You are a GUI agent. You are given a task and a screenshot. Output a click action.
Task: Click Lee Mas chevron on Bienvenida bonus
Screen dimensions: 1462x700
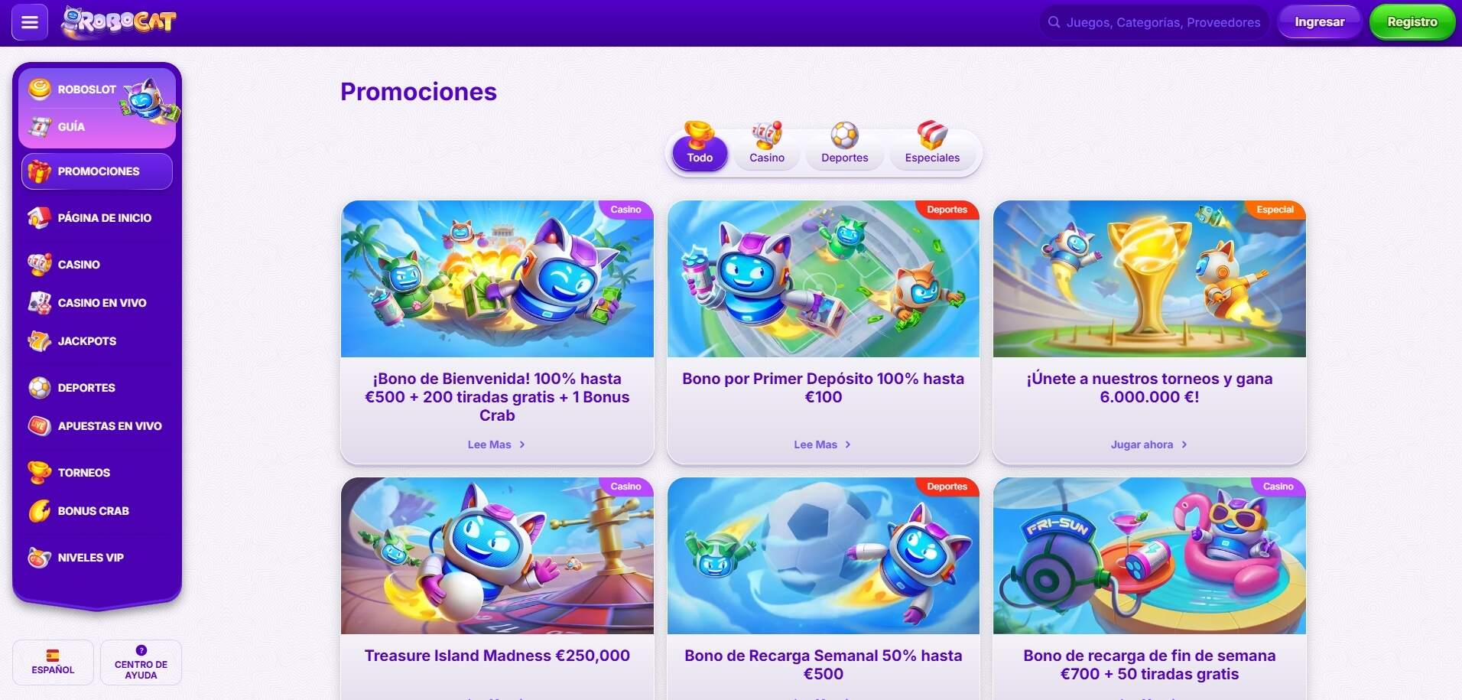coord(522,444)
